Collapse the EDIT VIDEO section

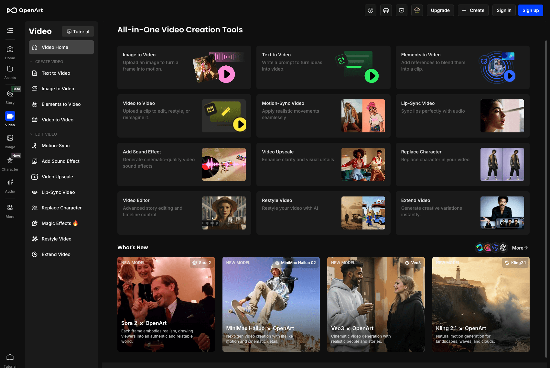coord(32,134)
